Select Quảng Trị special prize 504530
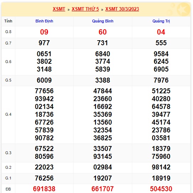 [161, 189]
